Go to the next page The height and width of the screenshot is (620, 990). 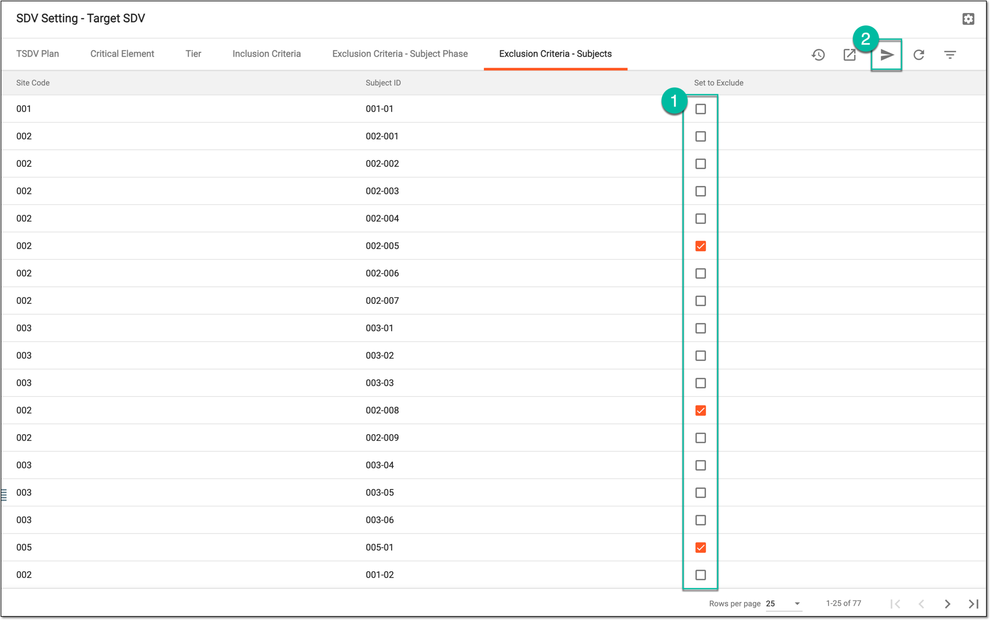point(947,604)
